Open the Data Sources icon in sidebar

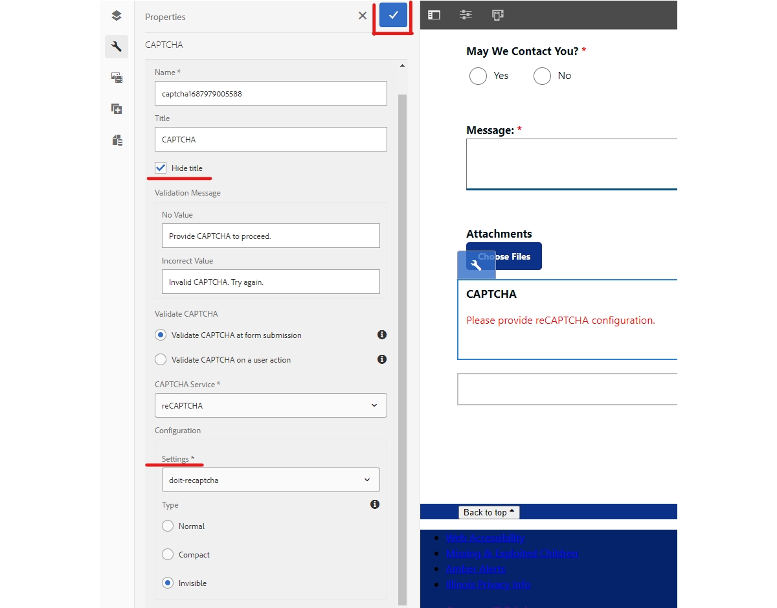coord(117,140)
